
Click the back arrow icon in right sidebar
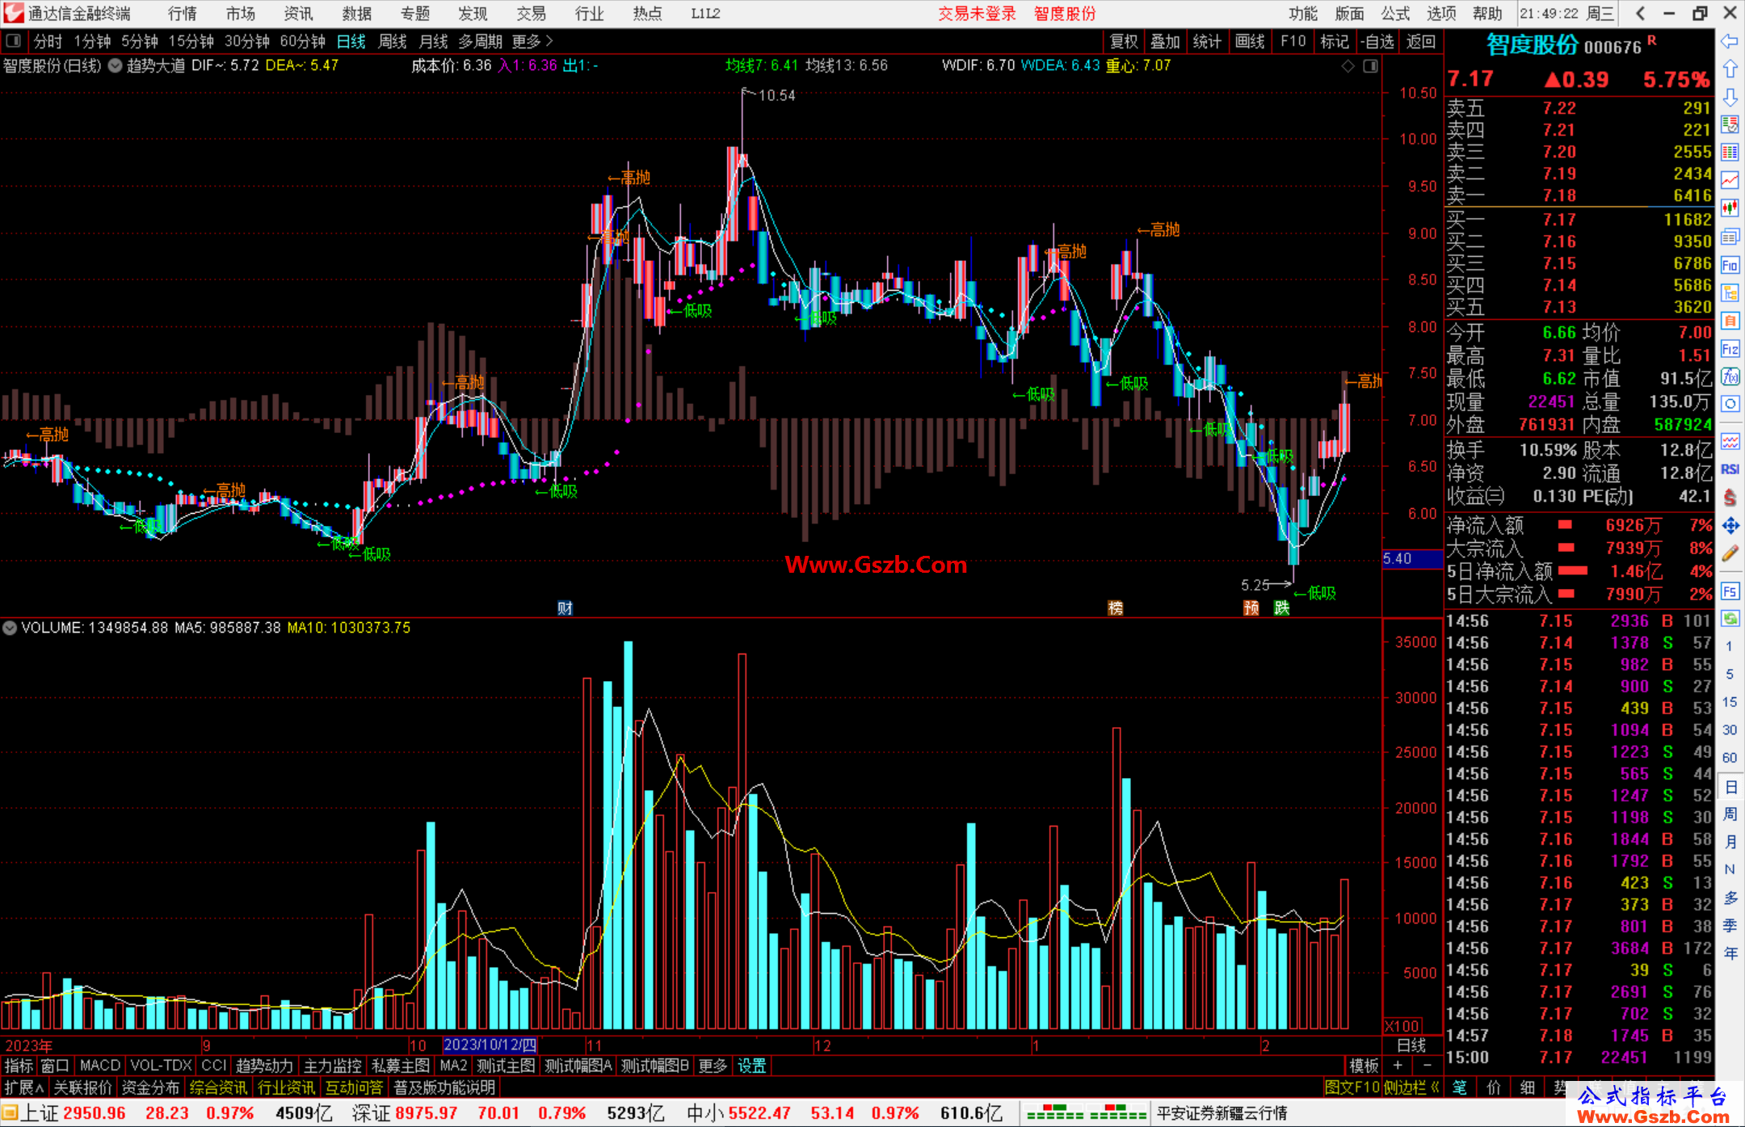click(x=1730, y=41)
